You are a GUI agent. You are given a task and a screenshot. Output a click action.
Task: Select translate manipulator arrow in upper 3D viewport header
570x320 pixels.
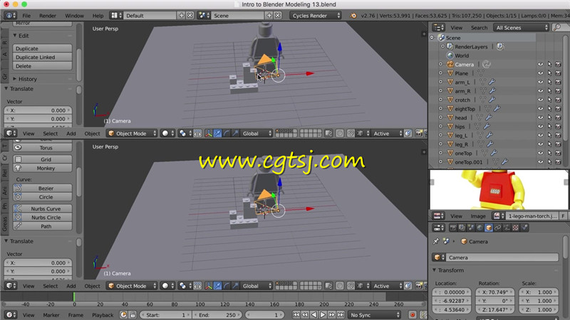[217, 134]
